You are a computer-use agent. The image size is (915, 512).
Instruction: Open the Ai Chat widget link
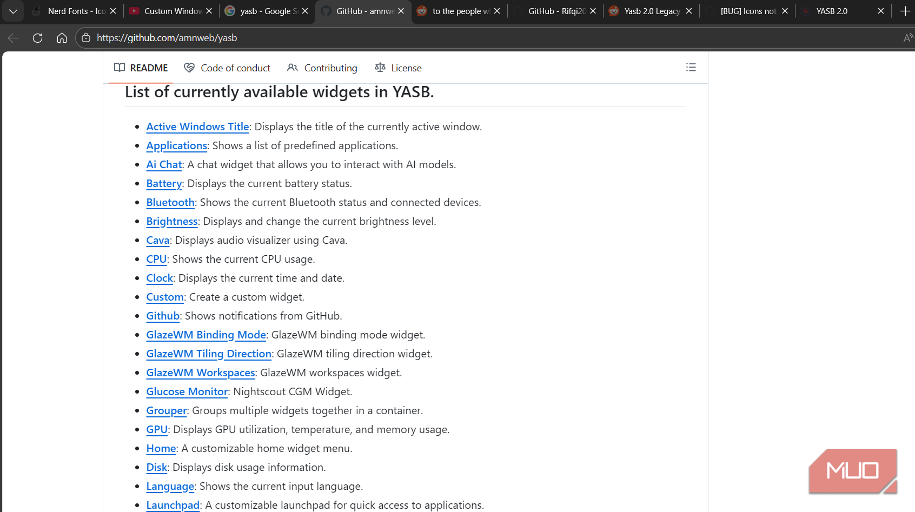[x=164, y=164]
